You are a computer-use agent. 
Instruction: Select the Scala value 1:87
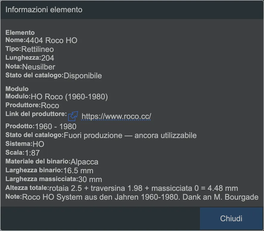point(32,153)
